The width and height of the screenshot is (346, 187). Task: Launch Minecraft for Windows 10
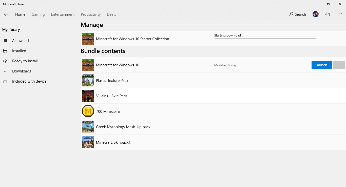pyautogui.click(x=321, y=65)
